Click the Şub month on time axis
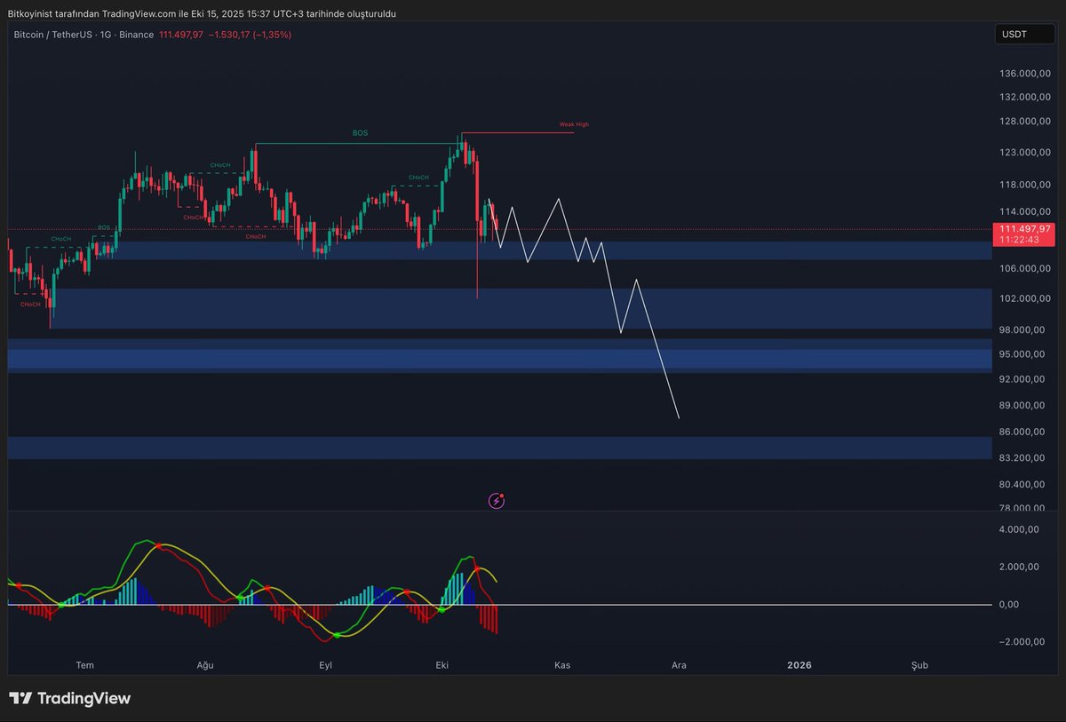The image size is (1066, 722). coord(920,665)
